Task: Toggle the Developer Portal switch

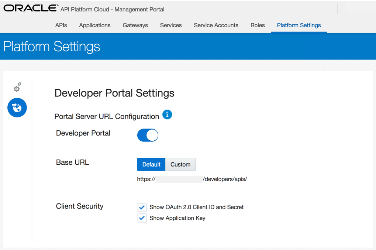Action: 148,135
